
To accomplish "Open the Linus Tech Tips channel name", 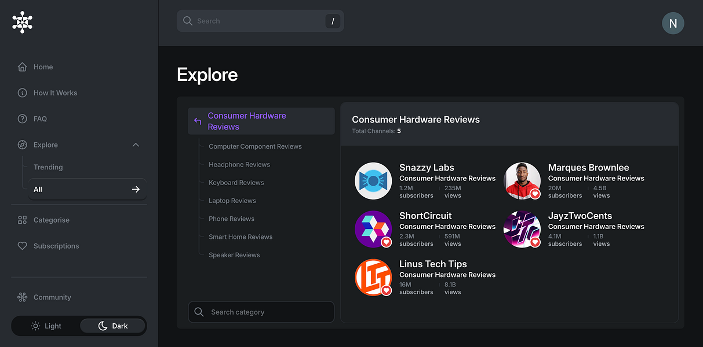I will [433, 264].
